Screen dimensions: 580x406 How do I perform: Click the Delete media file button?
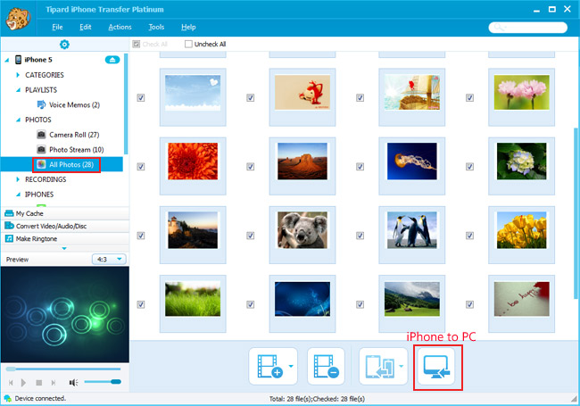(326, 366)
